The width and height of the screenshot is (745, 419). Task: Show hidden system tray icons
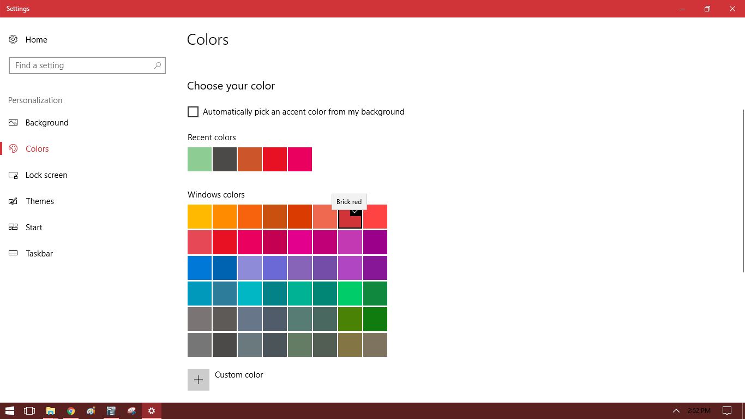pos(676,411)
